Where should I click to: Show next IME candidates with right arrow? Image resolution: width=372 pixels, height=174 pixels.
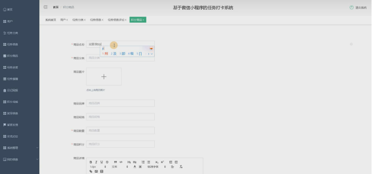point(149,54)
